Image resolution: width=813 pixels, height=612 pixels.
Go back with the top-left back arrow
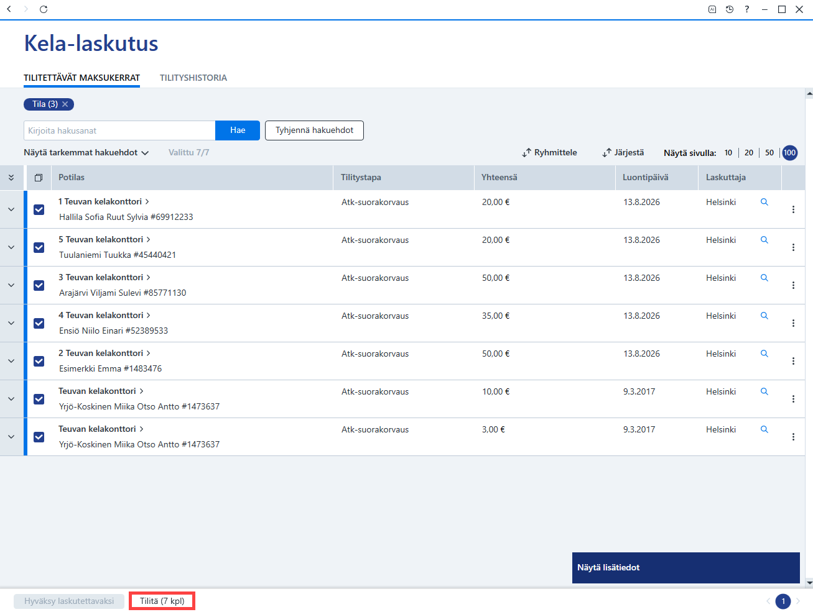click(x=9, y=9)
